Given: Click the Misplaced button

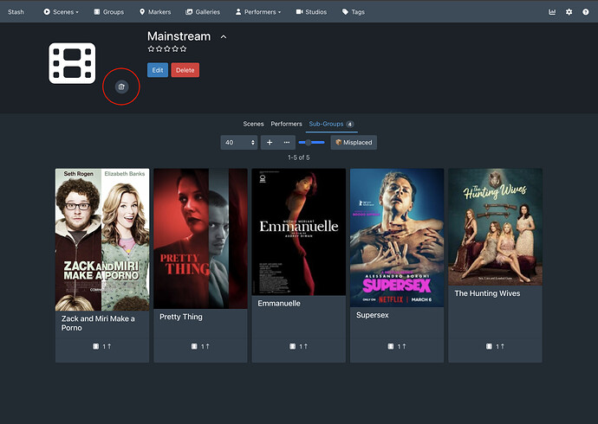Looking at the screenshot, I should [x=354, y=143].
